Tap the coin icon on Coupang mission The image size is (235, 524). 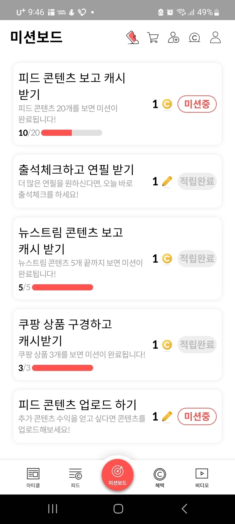[167, 345]
